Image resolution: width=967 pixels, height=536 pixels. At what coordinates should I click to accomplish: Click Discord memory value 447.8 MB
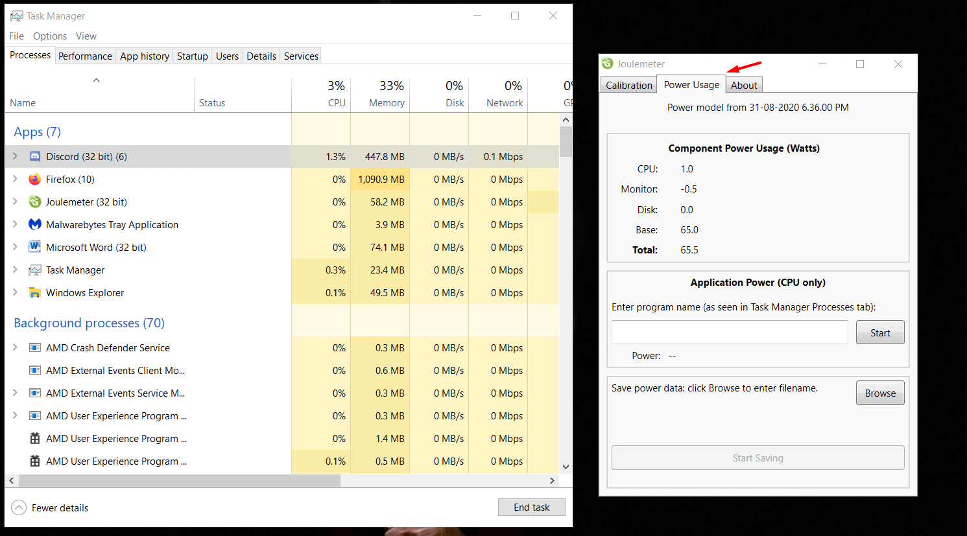point(385,157)
